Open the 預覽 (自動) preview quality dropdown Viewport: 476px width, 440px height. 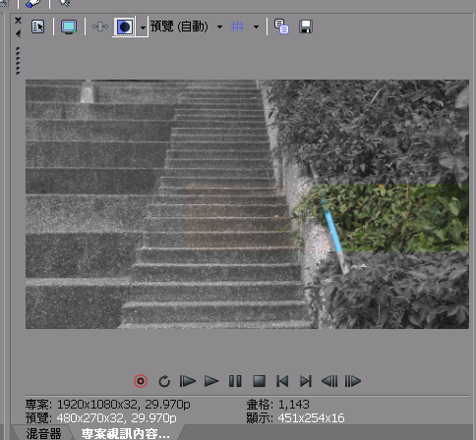(186, 27)
